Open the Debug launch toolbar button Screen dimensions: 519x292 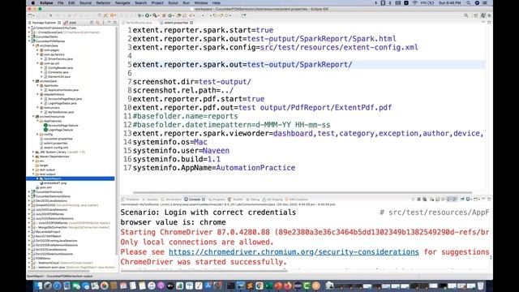(x=139, y=15)
